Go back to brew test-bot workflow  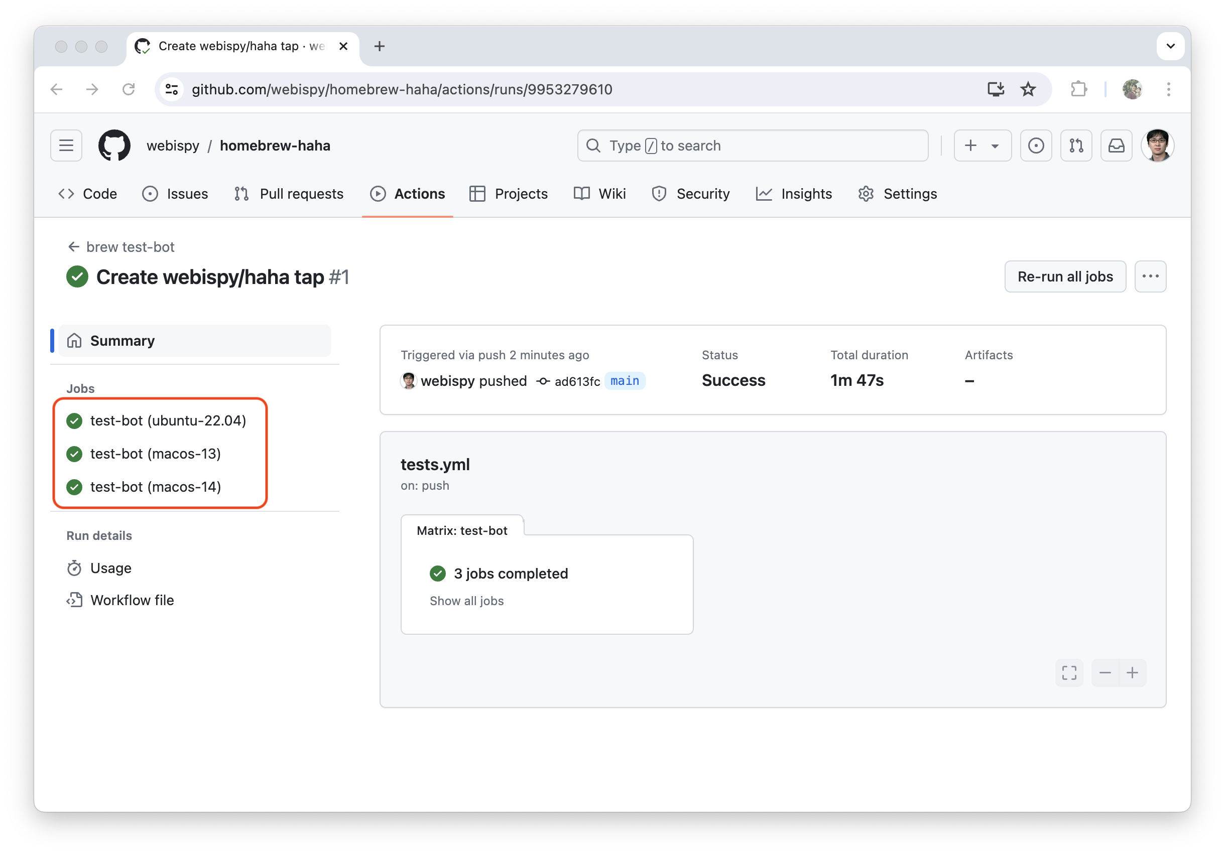pyautogui.click(x=121, y=247)
